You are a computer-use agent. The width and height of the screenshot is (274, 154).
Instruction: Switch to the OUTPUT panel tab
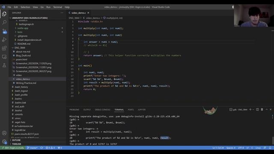point(87,110)
